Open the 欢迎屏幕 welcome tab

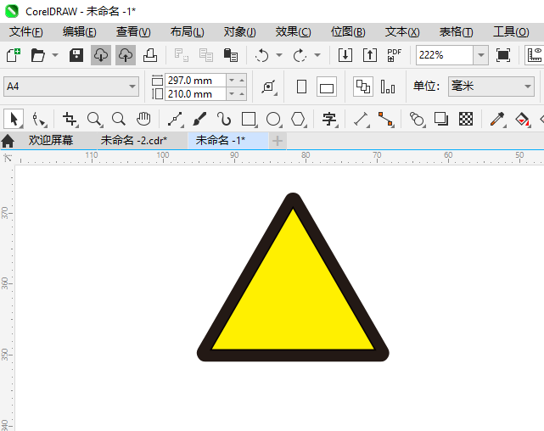click(51, 141)
